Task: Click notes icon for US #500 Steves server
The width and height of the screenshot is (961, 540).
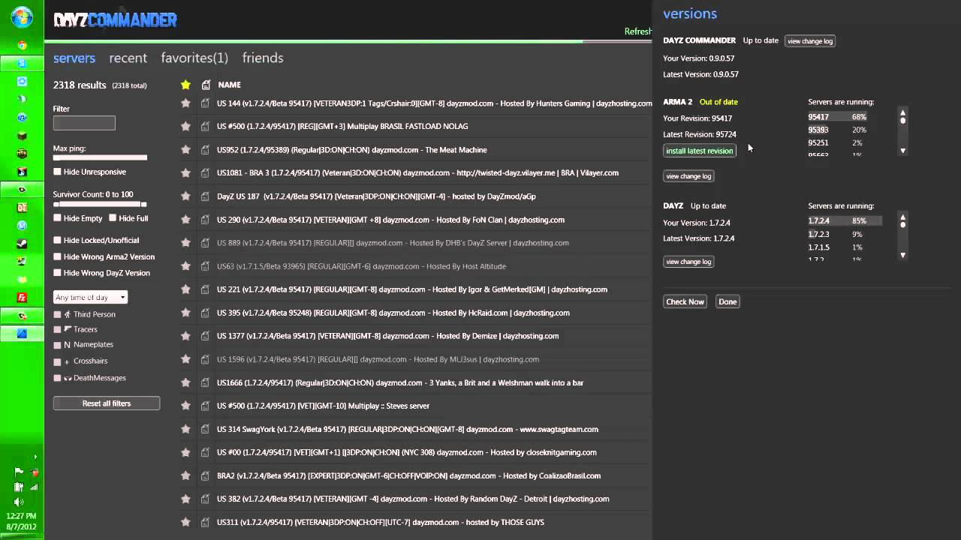Action: pyautogui.click(x=205, y=406)
